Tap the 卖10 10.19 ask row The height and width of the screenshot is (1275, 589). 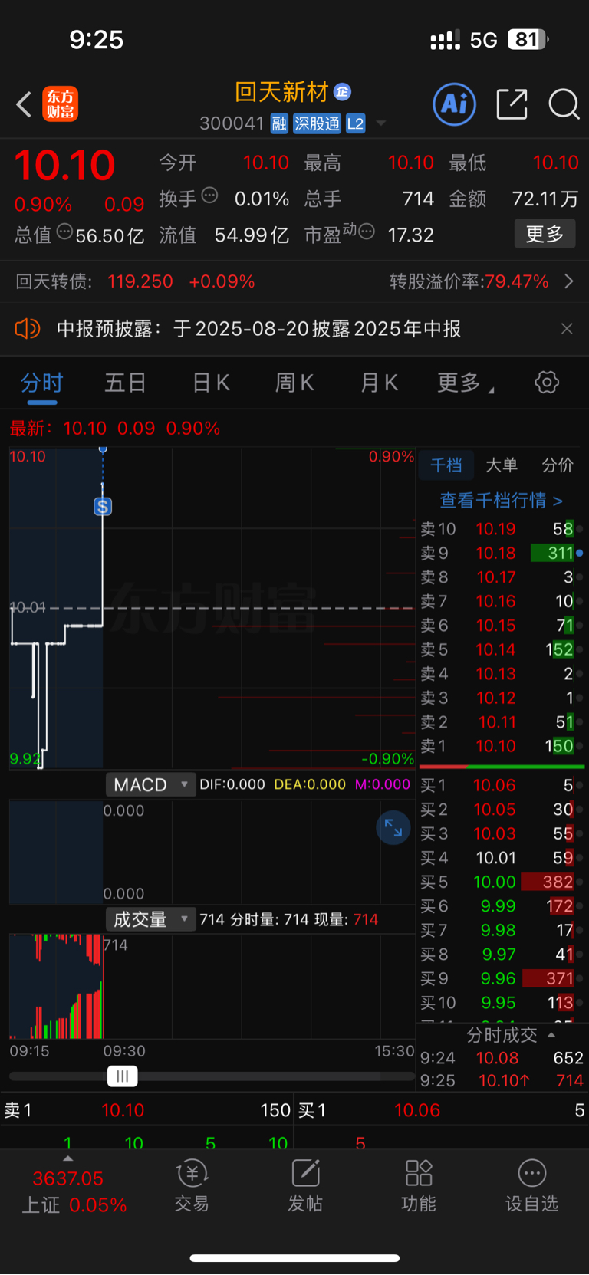(x=502, y=529)
